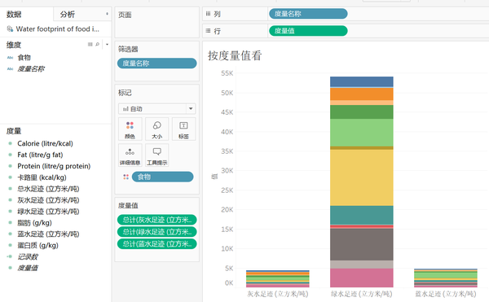Open the 维度 pane dropdown menu arrow
489x302 pixels.
coord(107,45)
